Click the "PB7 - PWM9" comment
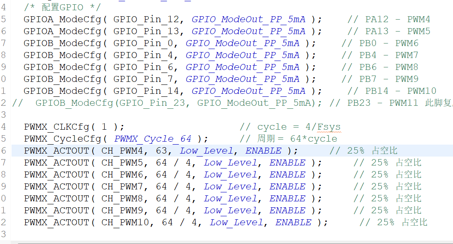 click(x=383, y=79)
